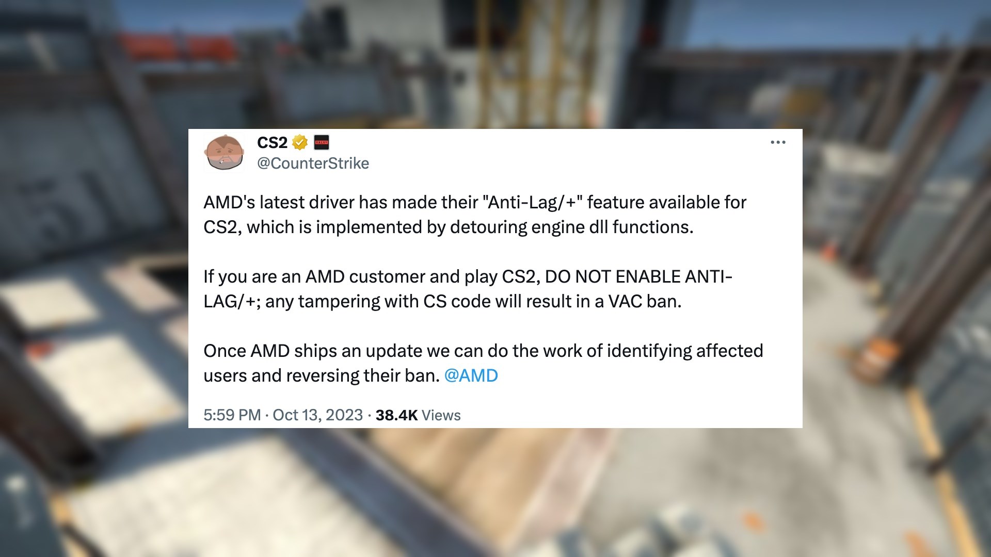
Task: Click the Valve affiliate badge icon
Action: [322, 142]
